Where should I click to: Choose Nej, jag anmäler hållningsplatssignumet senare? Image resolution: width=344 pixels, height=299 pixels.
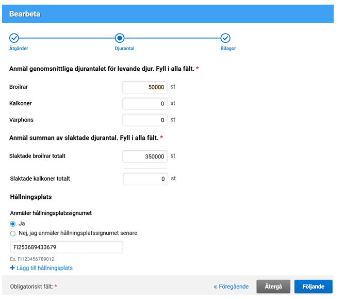tap(13, 233)
